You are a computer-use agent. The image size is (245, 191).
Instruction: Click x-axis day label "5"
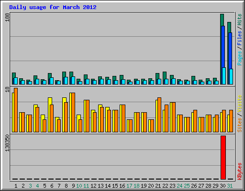(x=45, y=186)
